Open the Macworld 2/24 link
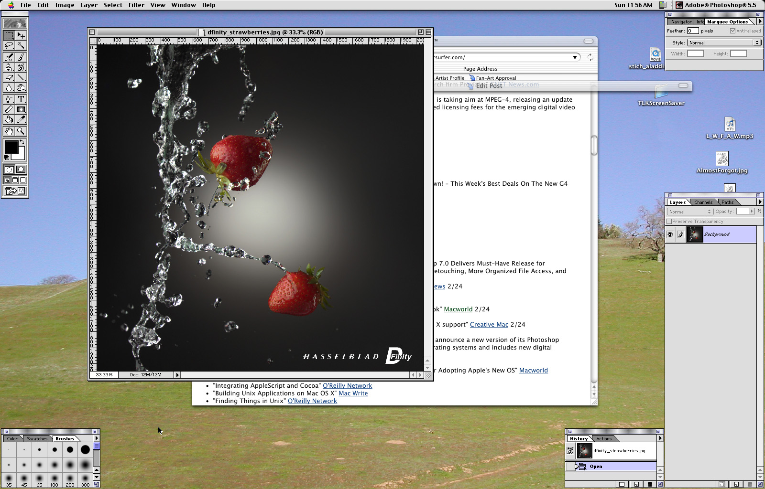The width and height of the screenshot is (765, 489). (458, 309)
